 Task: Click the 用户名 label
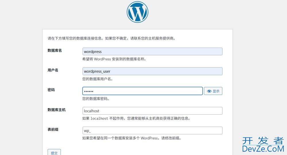[x=53, y=70]
